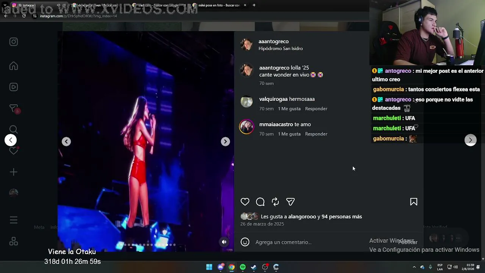View the 94 personas más likes list
The image size is (485, 273).
point(342,217)
